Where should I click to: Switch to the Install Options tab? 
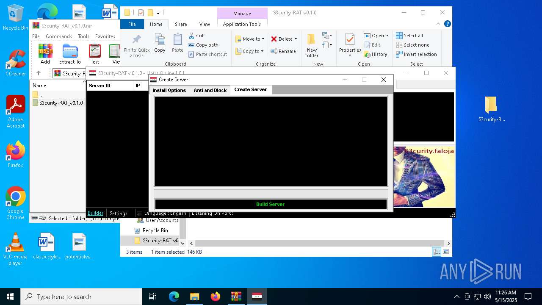(169, 90)
